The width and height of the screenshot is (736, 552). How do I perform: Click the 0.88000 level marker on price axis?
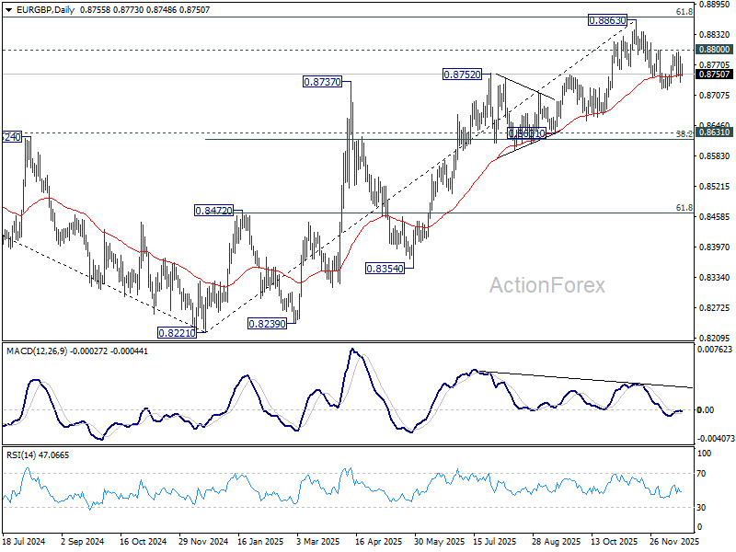coord(714,50)
